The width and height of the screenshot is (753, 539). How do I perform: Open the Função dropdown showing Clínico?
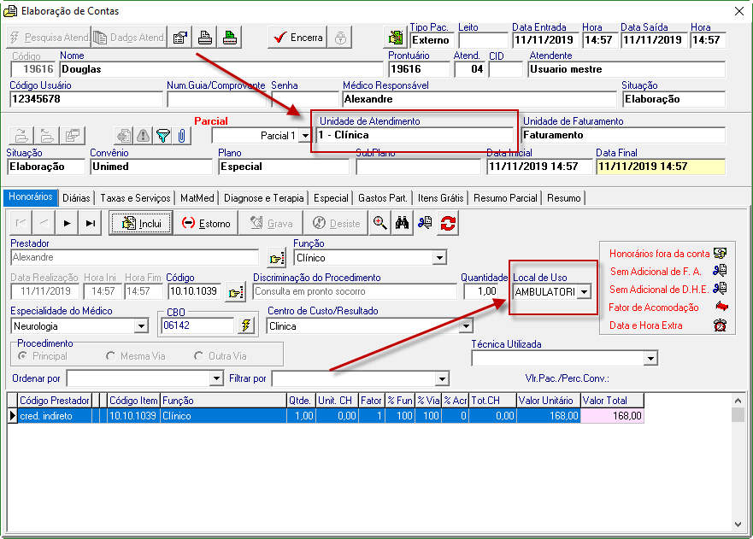coord(439,258)
